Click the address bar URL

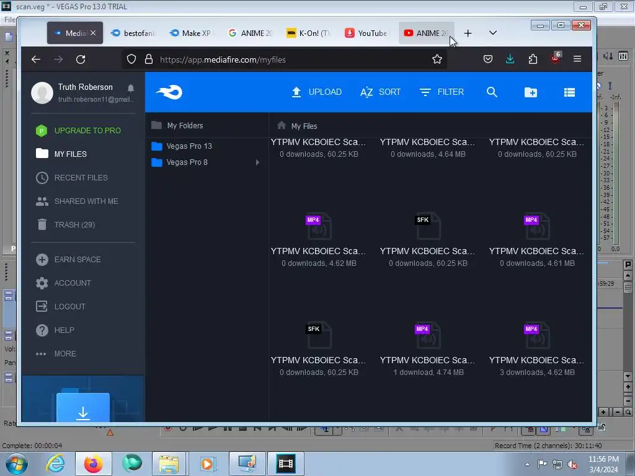tap(223, 59)
